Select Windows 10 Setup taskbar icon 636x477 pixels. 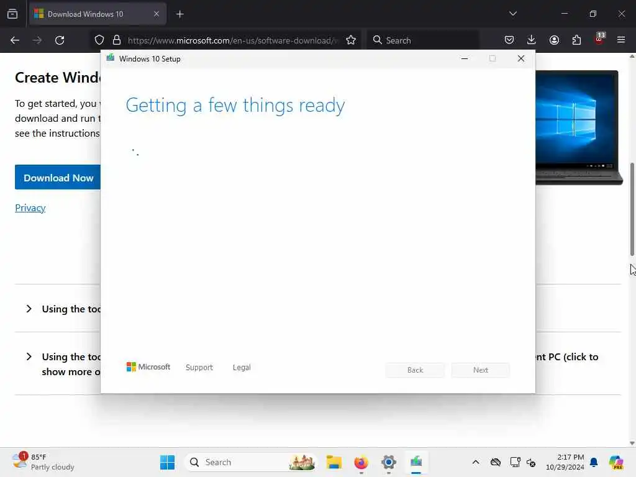pos(416,462)
